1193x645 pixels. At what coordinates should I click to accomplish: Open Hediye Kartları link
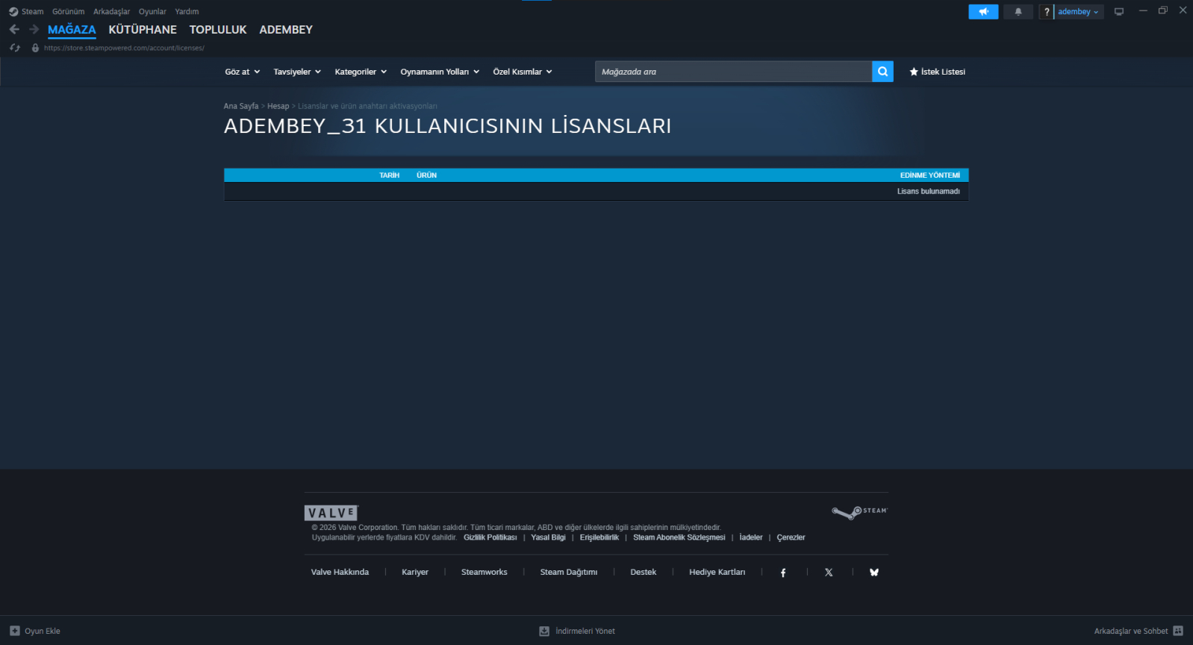pos(717,573)
